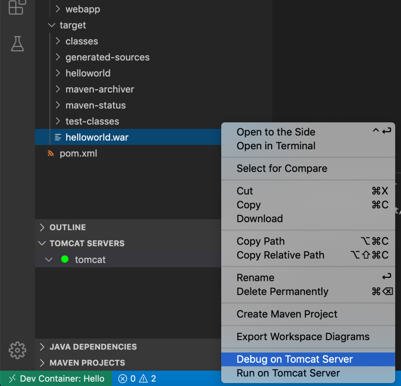Image resolution: width=401 pixels, height=386 pixels.
Task: Collapse the target folder
Action: [51, 25]
